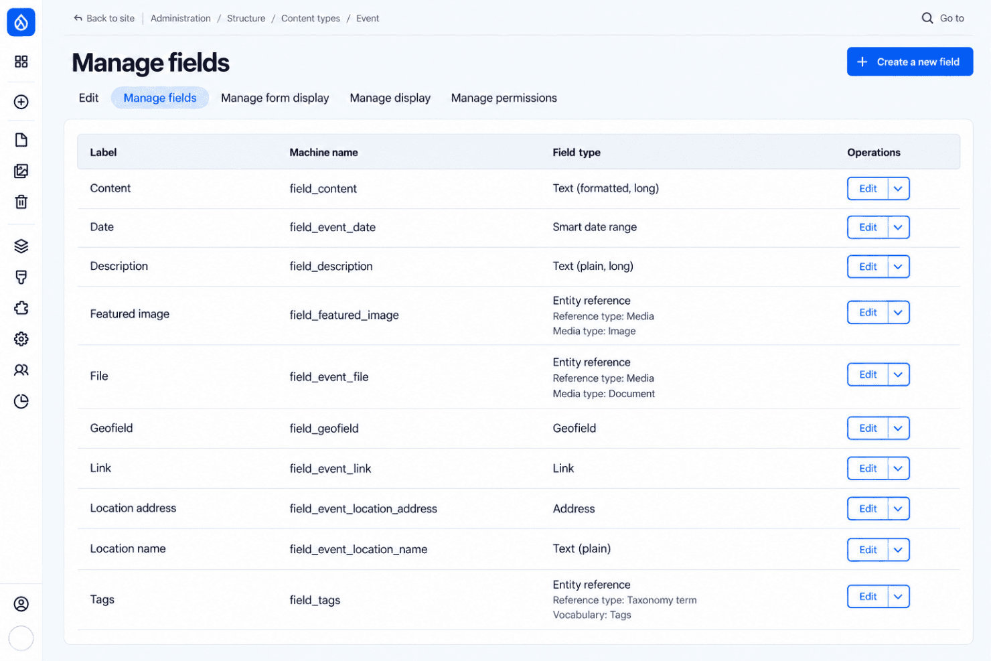Open the dashboard grid icon in sidebar
Viewport: 991px width, 661px height.
[x=21, y=62]
